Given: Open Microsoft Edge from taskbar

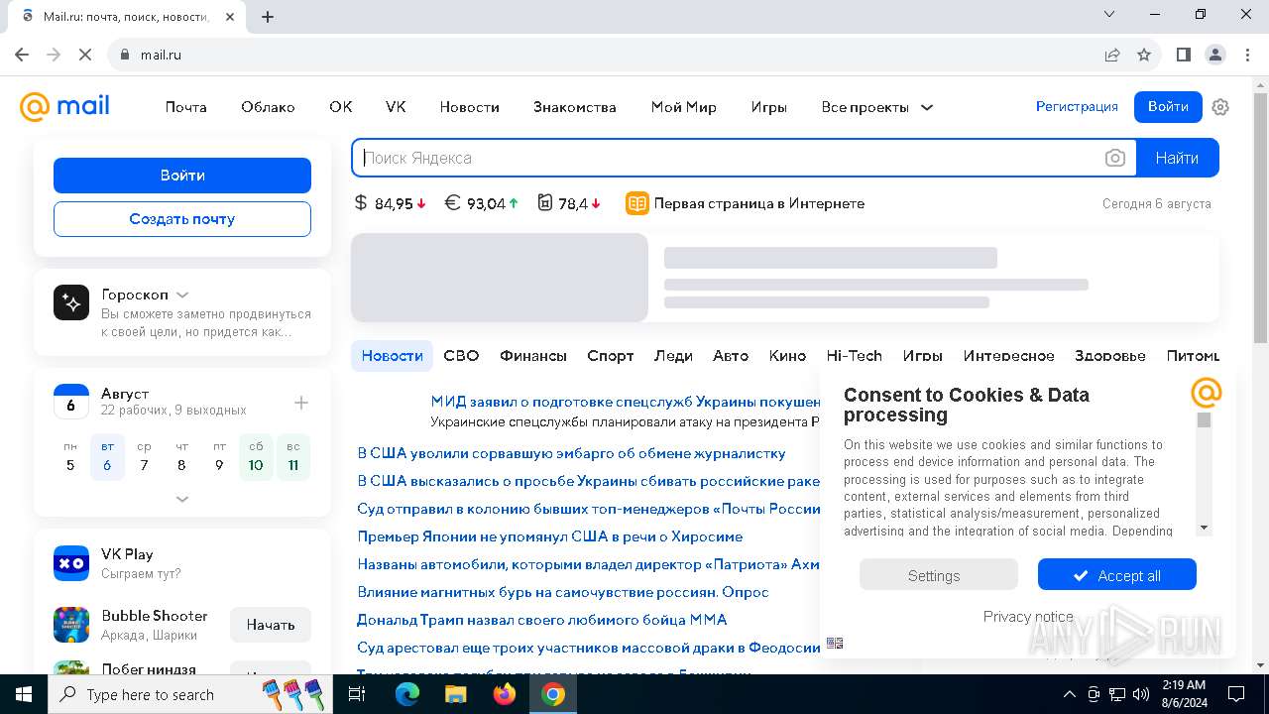Looking at the screenshot, I should coord(407,694).
